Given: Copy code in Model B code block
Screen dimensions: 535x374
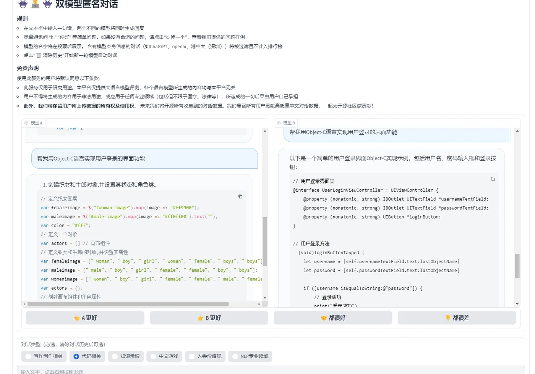Looking at the screenshot, I should coord(493,179).
